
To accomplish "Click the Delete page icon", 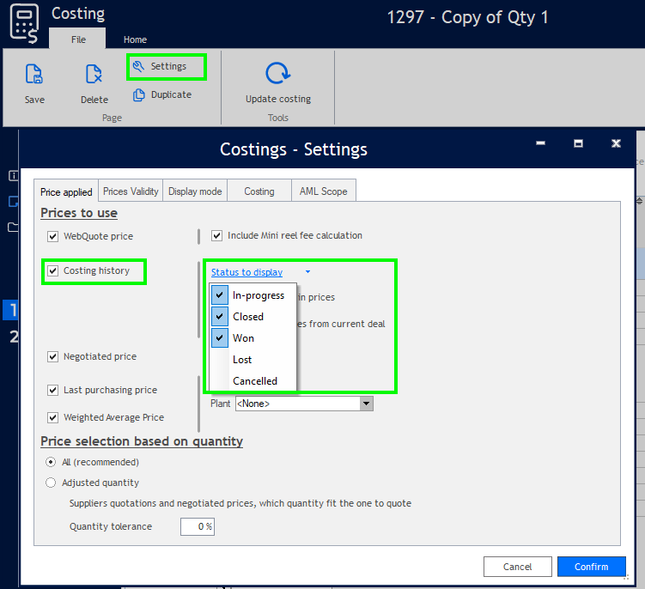I will coord(94,75).
